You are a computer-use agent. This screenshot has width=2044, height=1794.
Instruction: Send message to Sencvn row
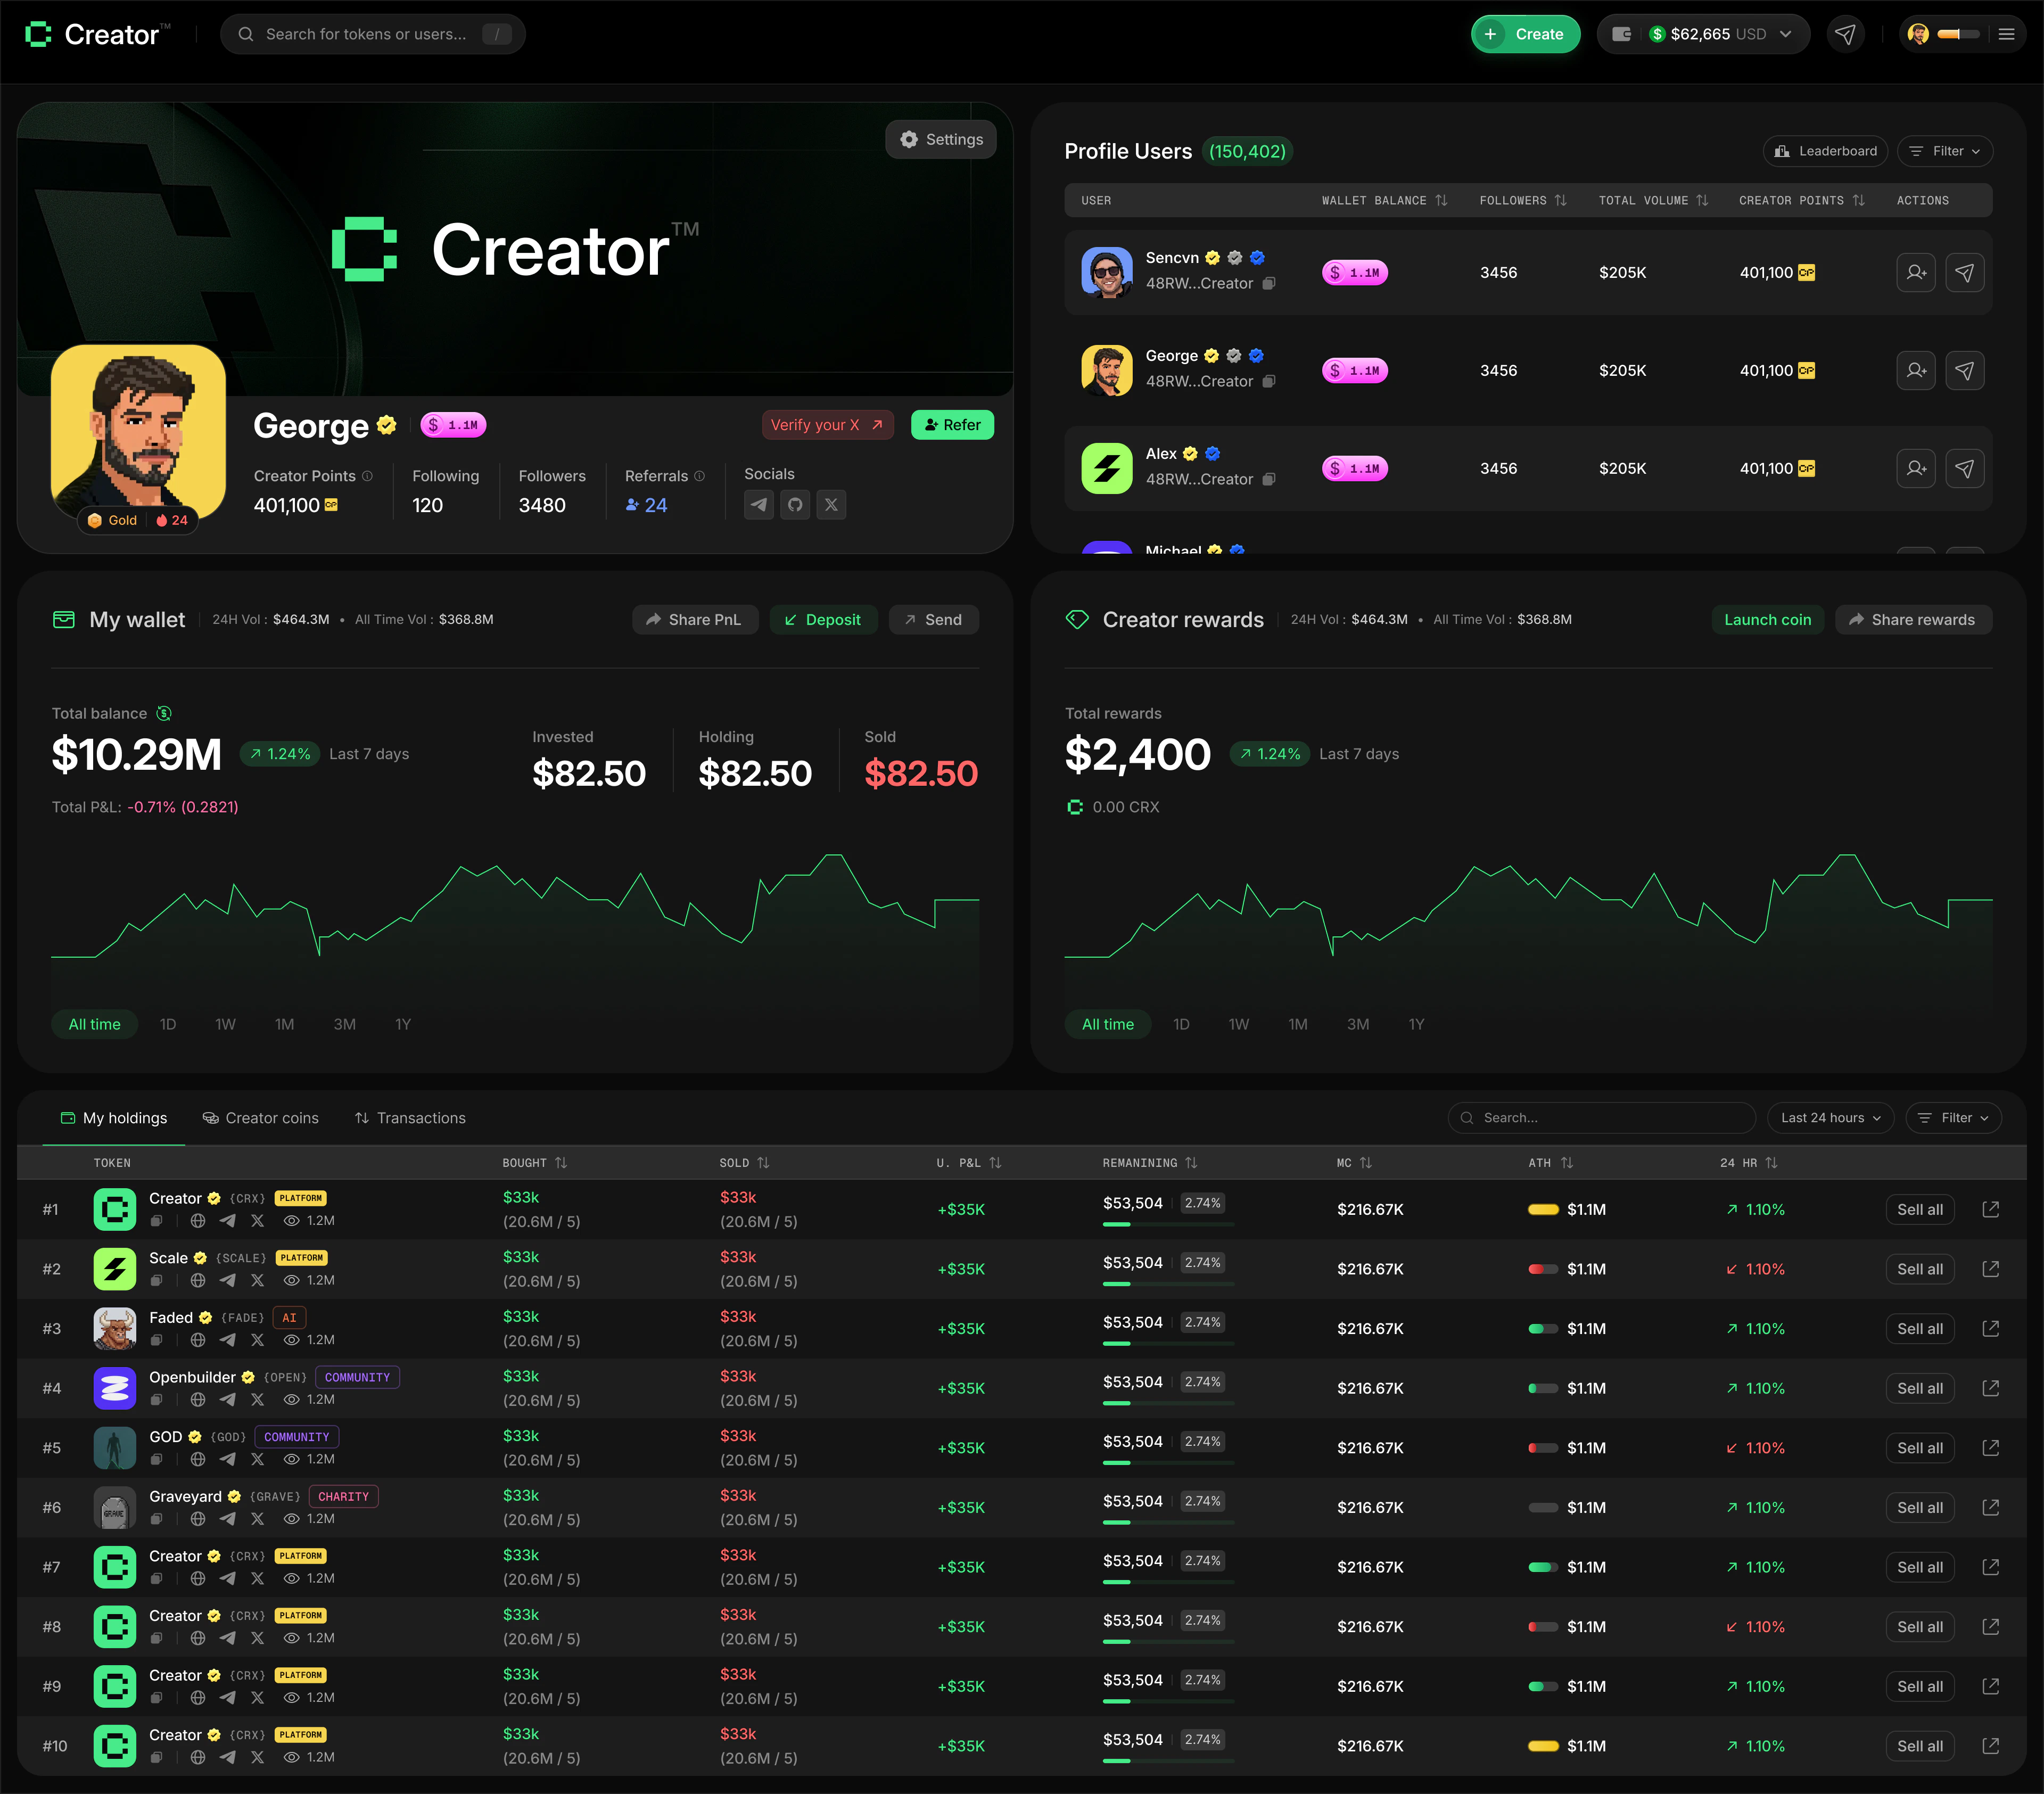pos(1964,272)
